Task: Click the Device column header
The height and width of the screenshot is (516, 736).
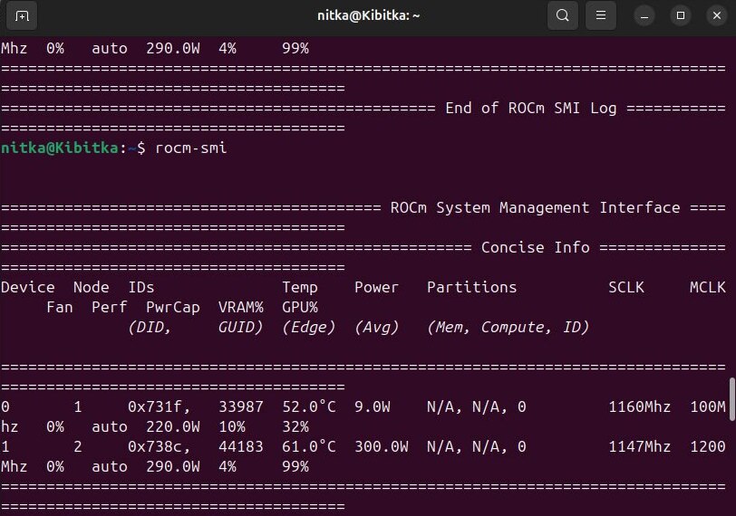Action: (28, 287)
